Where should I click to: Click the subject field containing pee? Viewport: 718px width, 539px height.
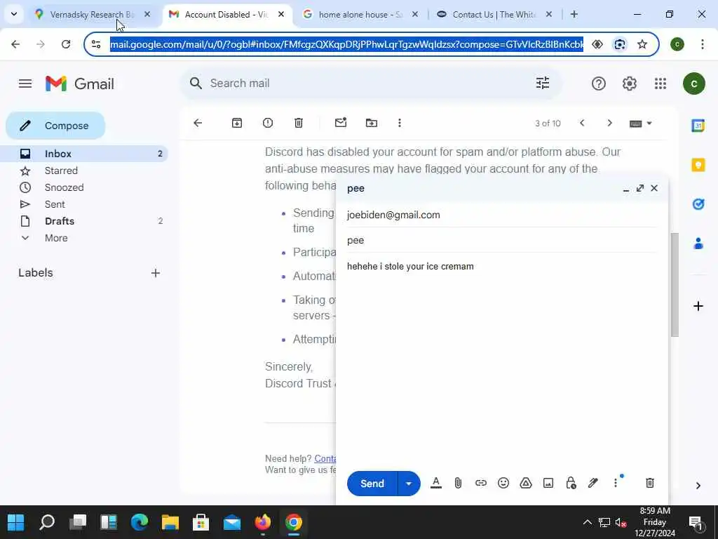(x=502, y=240)
